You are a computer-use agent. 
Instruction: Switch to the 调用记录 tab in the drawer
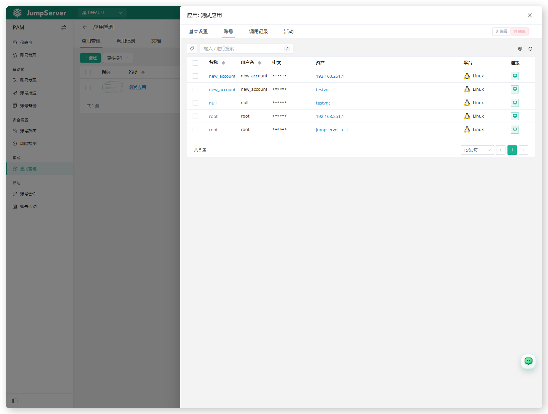(259, 31)
